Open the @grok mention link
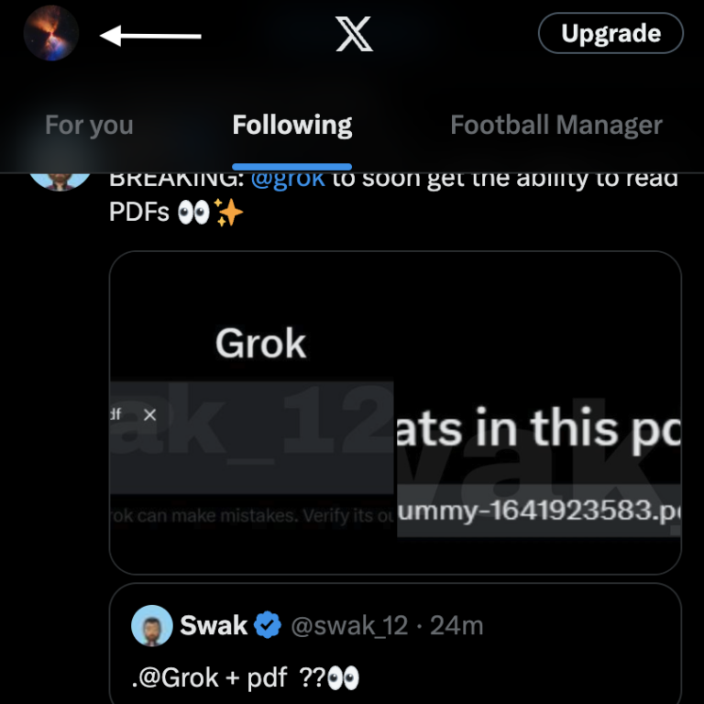 click(x=288, y=177)
